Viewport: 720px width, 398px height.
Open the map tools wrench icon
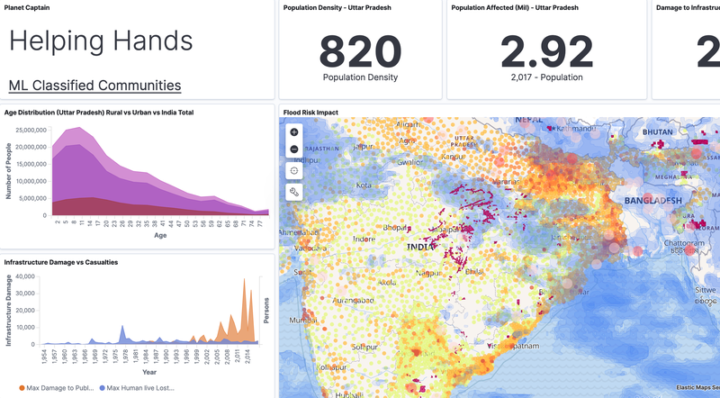(x=294, y=192)
